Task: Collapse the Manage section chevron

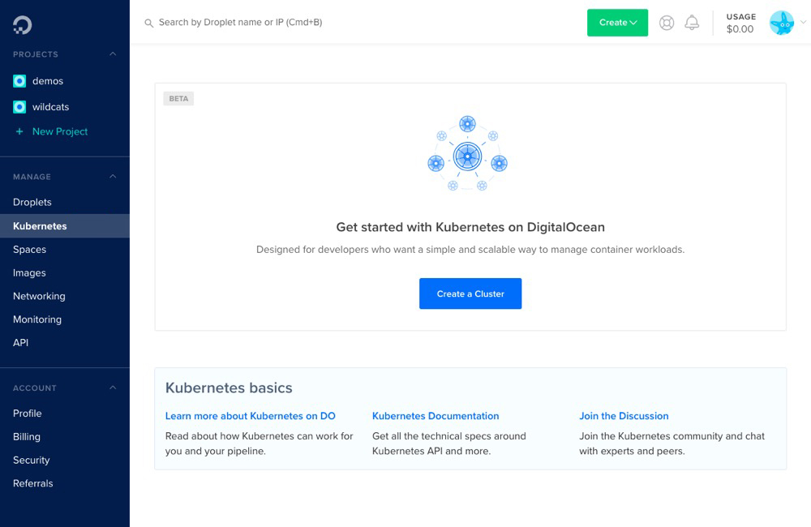Action: click(113, 177)
